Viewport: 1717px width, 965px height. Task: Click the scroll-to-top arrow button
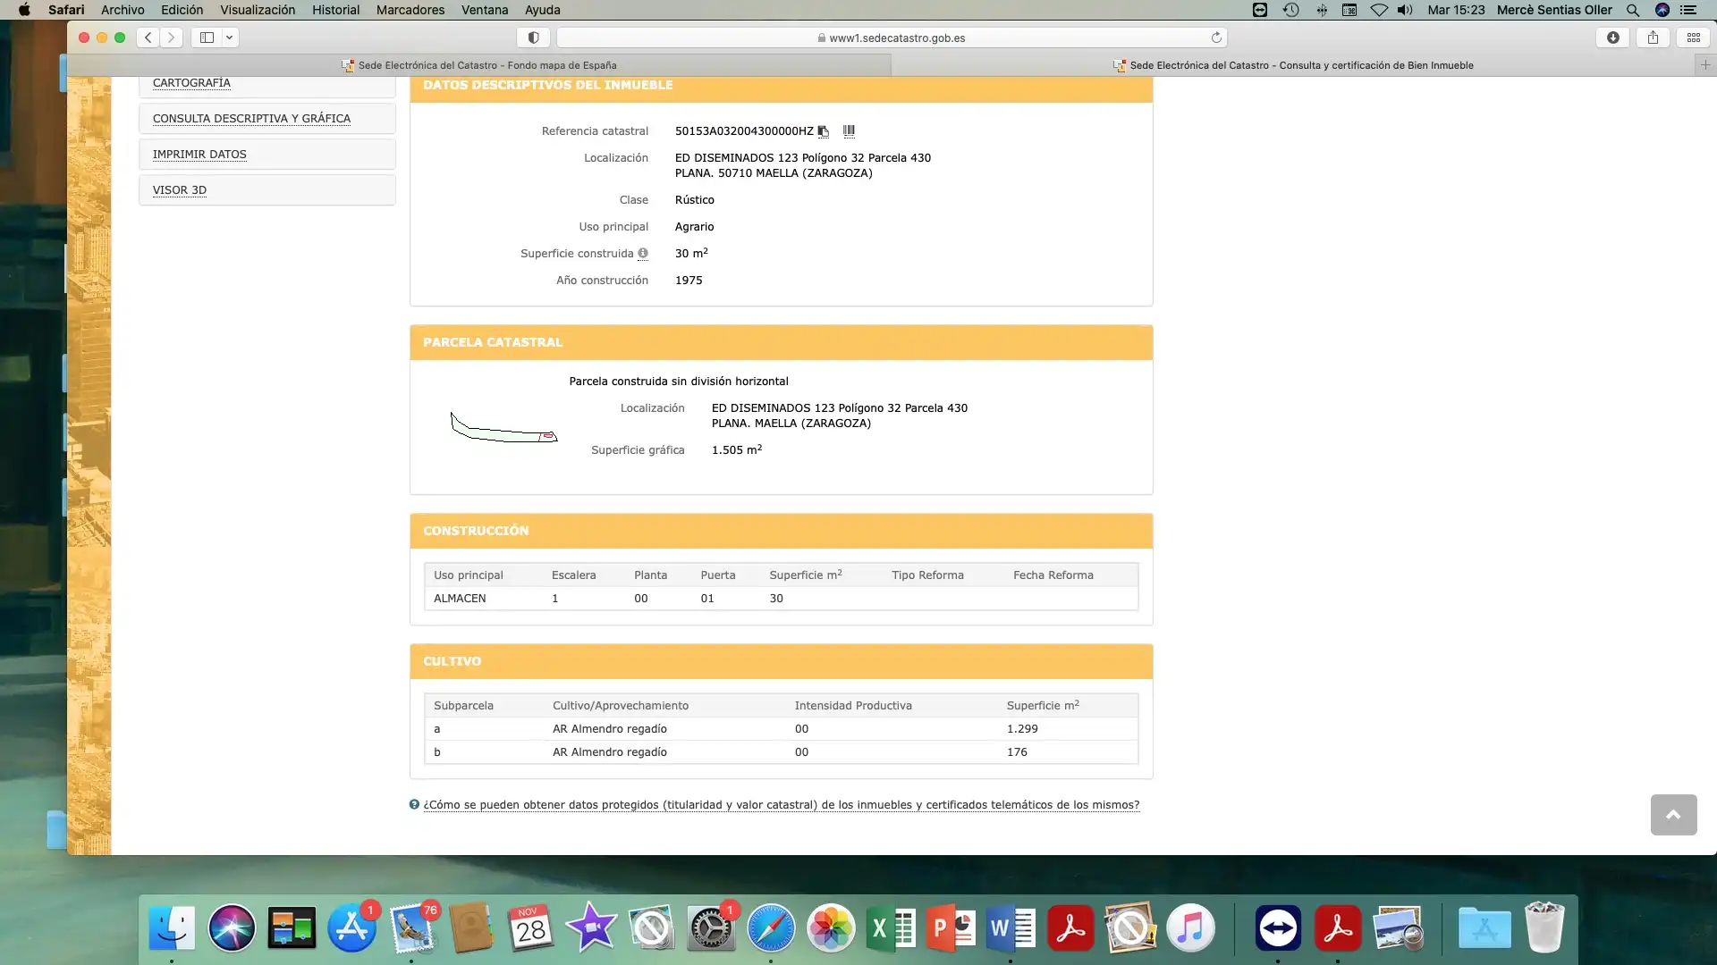[x=1673, y=815]
